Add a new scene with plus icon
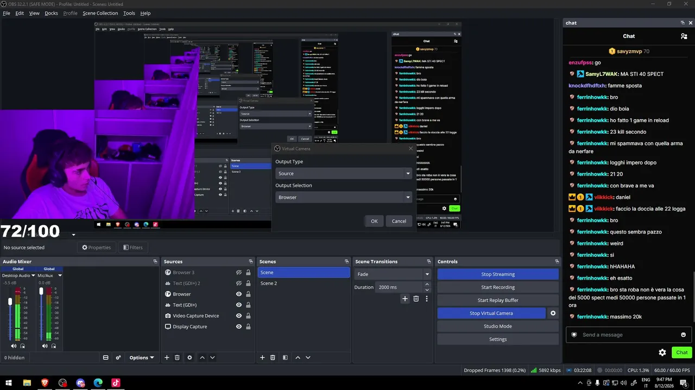The width and height of the screenshot is (695, 390). coord(262,357)
